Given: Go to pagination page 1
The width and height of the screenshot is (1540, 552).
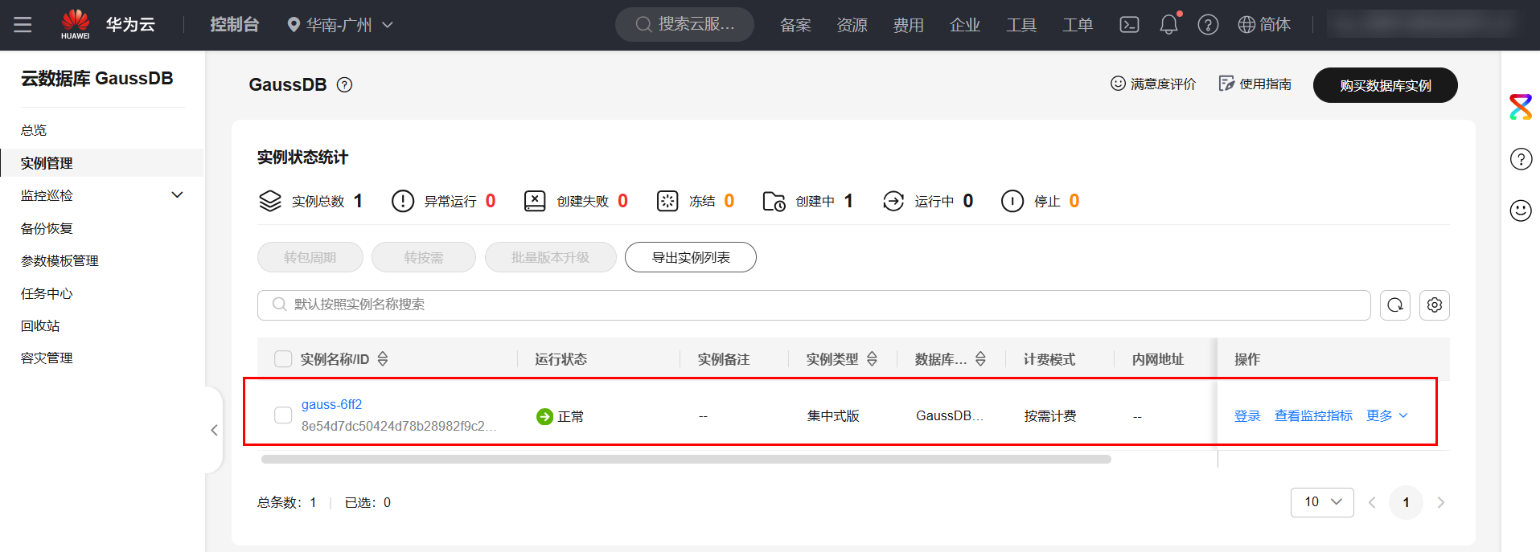Looking at the screenshot, I should (1406, 502).
